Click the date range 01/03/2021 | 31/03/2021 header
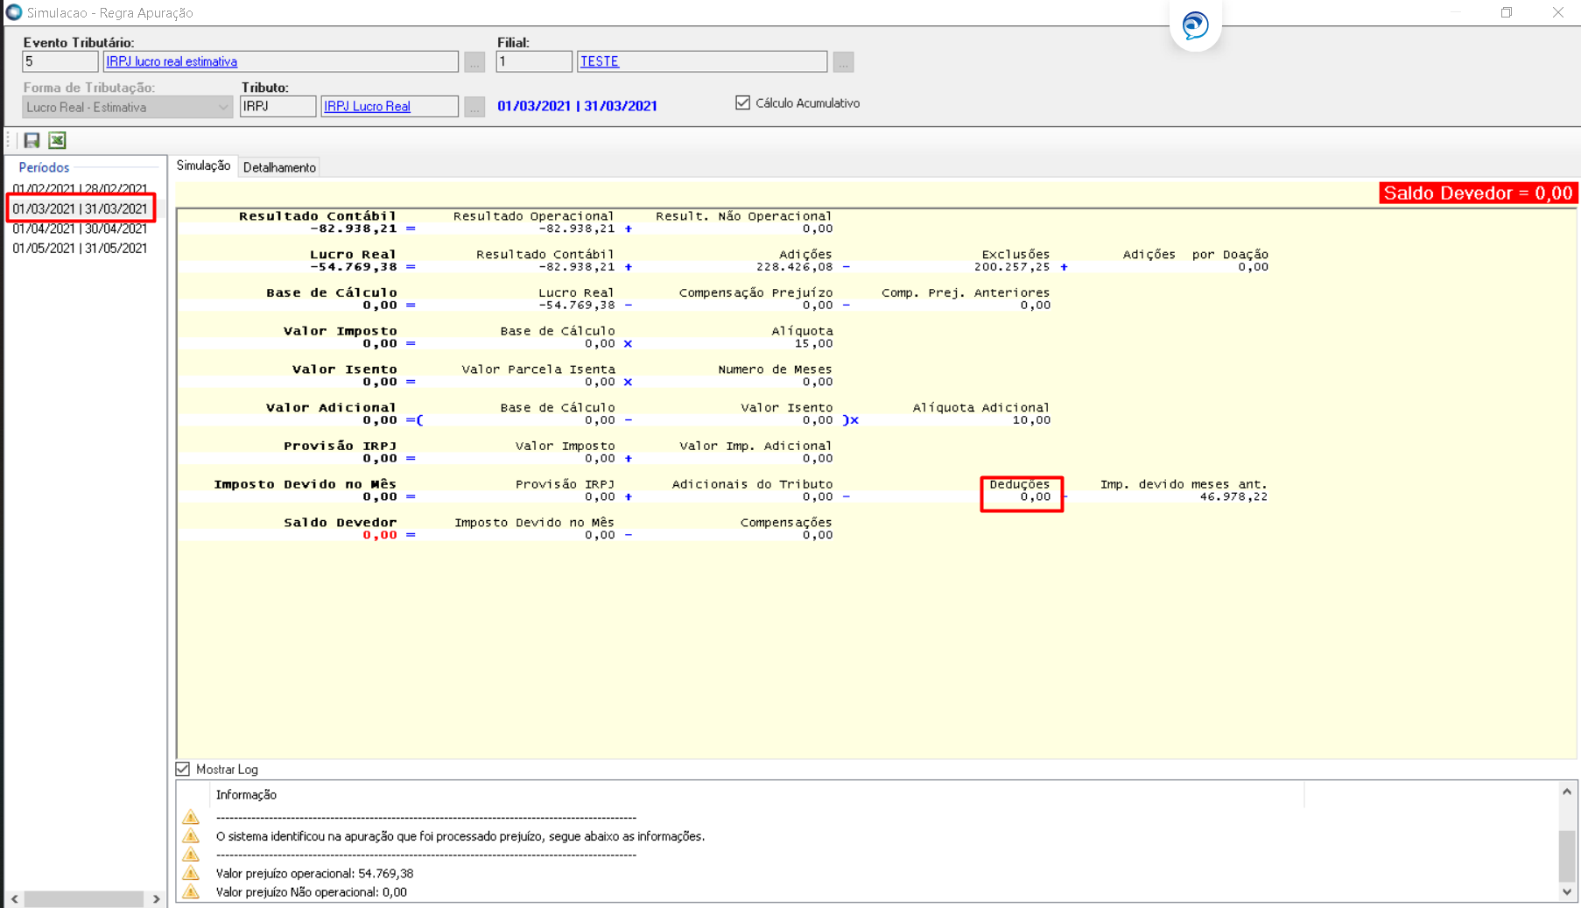 577,106
